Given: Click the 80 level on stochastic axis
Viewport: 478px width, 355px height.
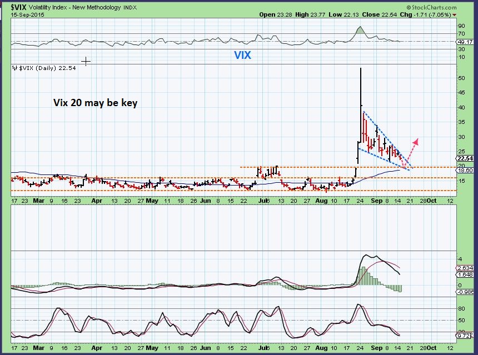Looking at the screenshot, I should pos(461,309).
